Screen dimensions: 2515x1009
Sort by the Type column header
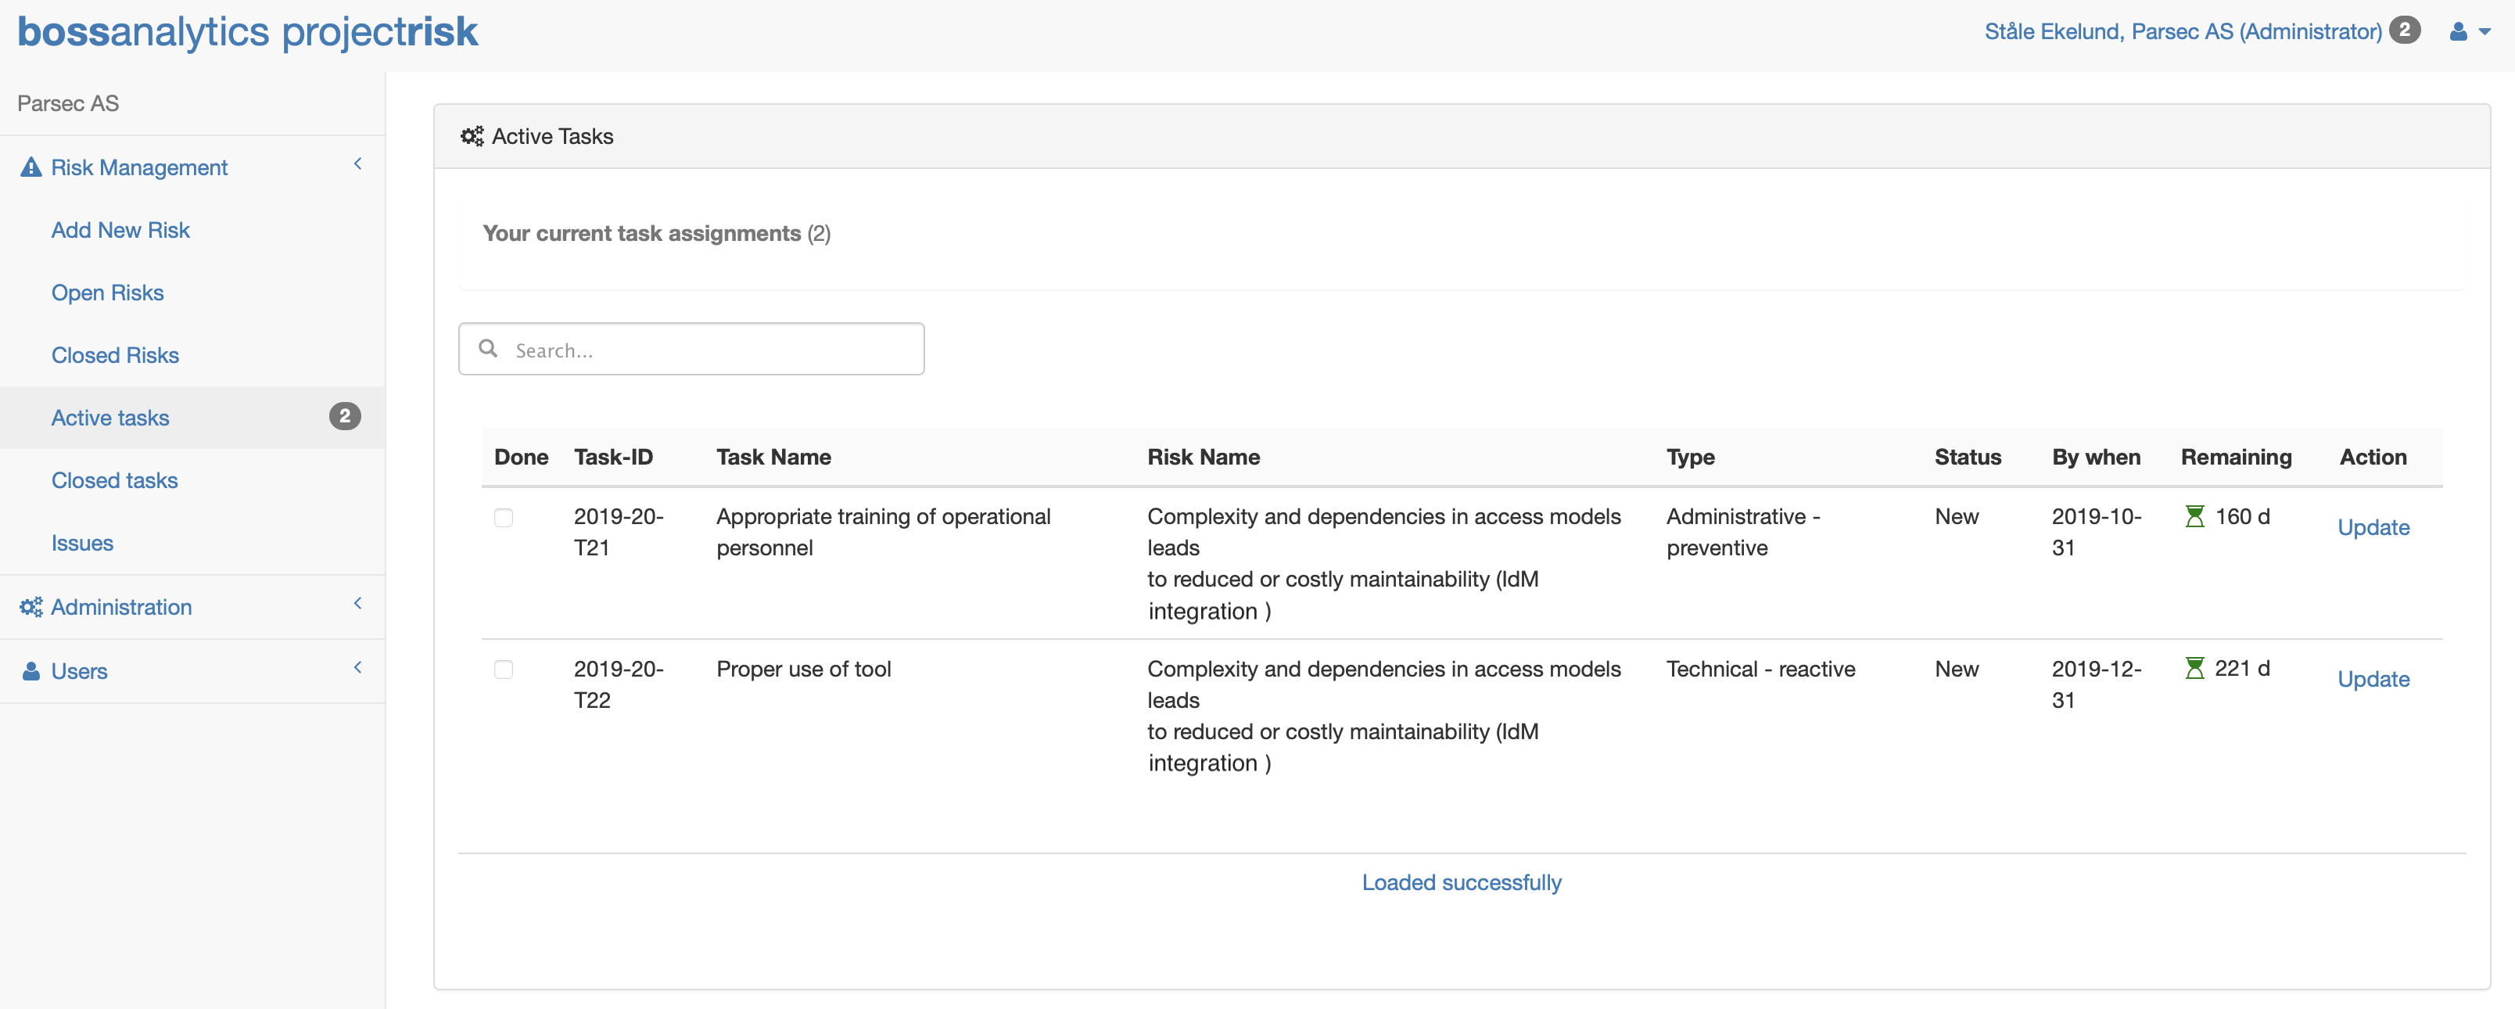point(1690,457)
